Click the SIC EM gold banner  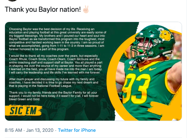23,111
